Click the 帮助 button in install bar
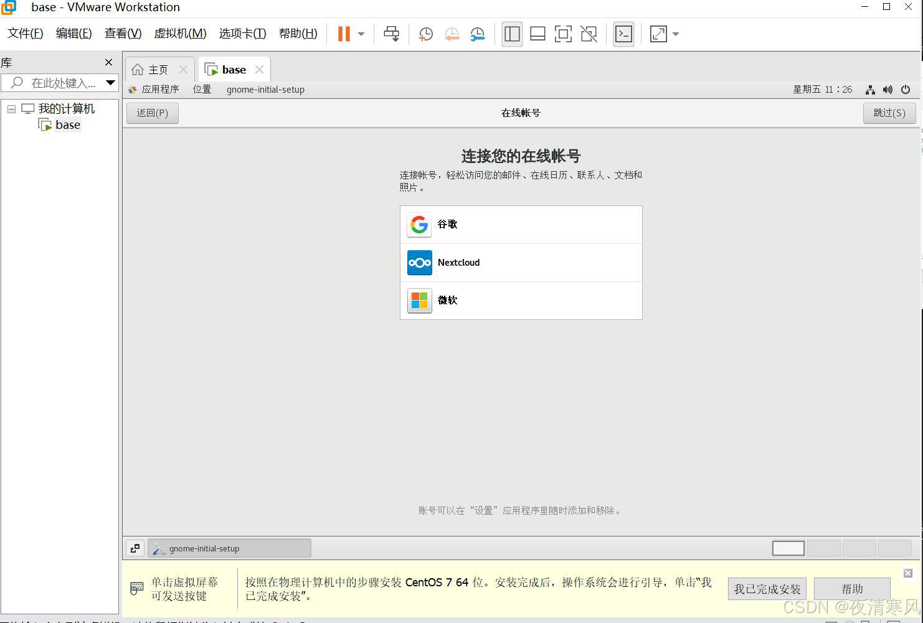923x623 pixels. coord(852,589)
